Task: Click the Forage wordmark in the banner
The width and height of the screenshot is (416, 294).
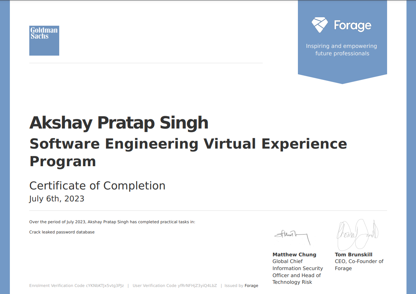Action: 352,25
